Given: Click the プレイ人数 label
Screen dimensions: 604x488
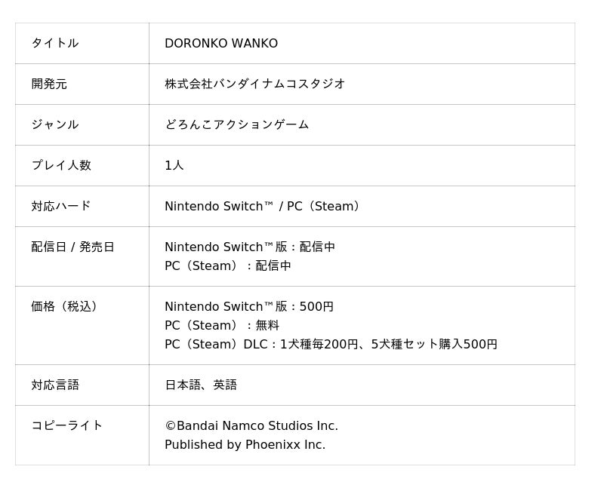Looking at the screenshot, I should point(61,166).
